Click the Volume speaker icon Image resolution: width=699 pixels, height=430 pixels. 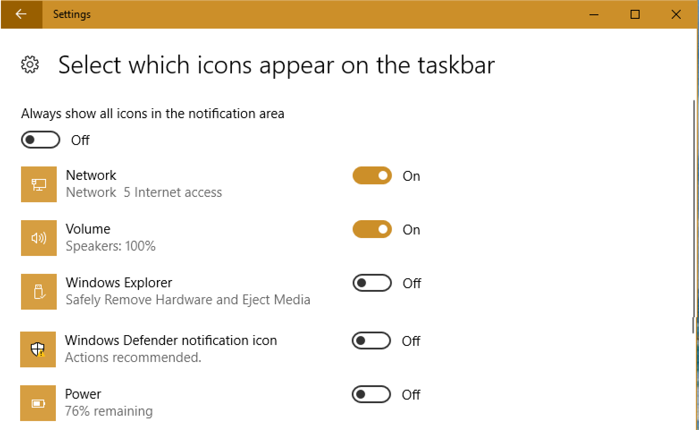[x=39, y=238]
